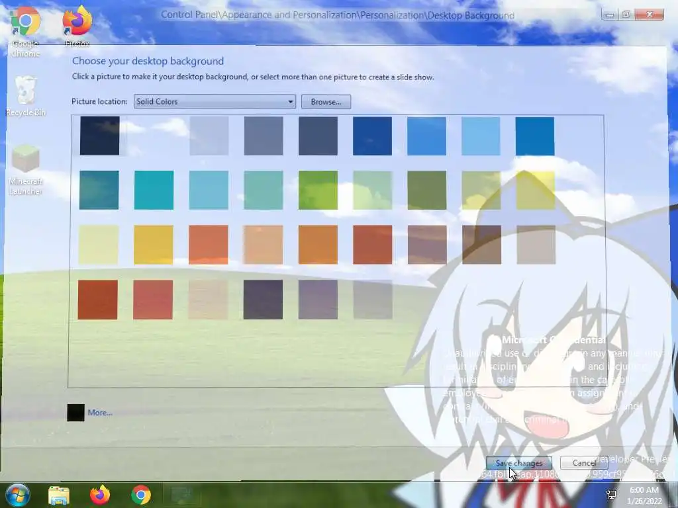Pick the salmon red swatch in fourth row
The width and height of the screenshot is (678, 508).
click(x=153, y=300)
